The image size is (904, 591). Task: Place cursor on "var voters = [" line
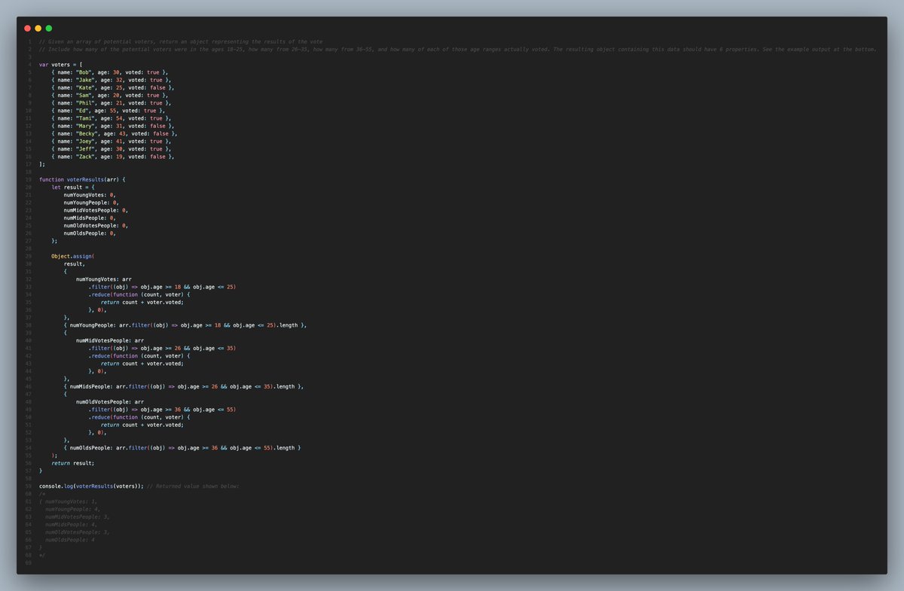click(60, 65)
